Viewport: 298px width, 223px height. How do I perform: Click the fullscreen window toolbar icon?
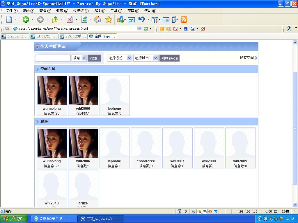(131, 19)
